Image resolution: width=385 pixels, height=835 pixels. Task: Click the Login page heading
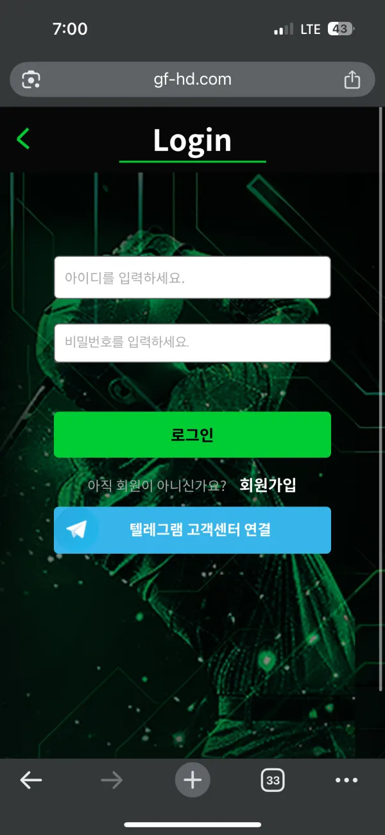193,140
